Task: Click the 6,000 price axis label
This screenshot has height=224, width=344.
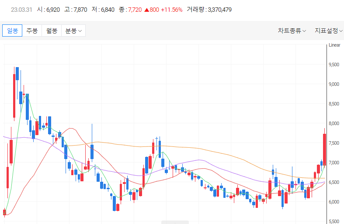Action: tap(334, 202)
